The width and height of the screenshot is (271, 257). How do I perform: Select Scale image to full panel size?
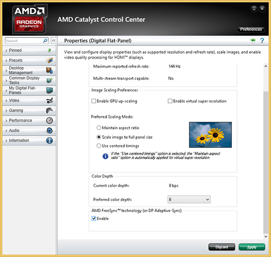coord(98,137)
